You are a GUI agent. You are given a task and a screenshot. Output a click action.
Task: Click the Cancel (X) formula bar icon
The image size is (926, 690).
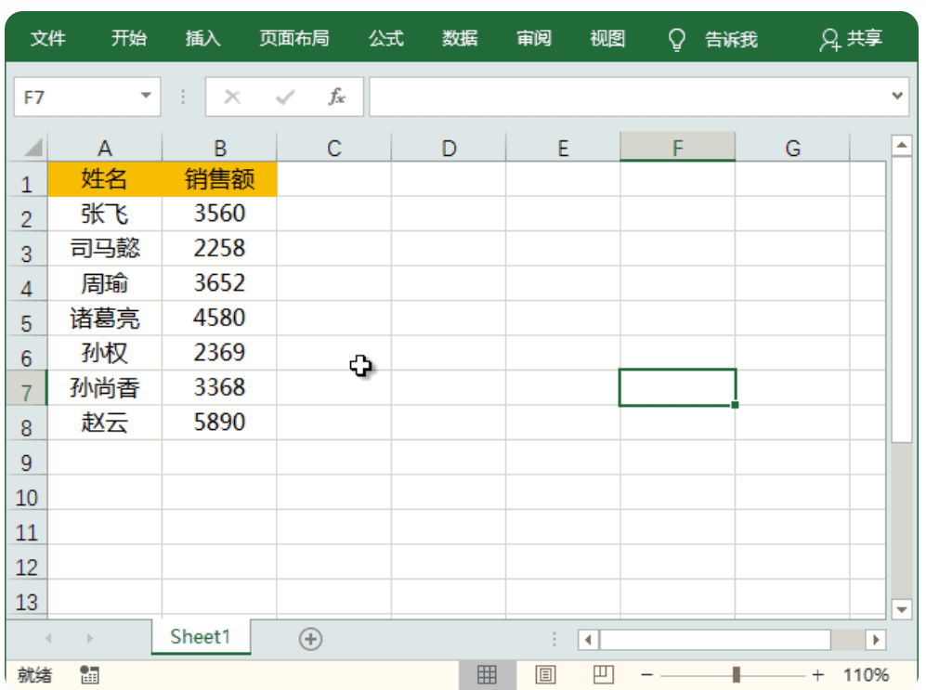(232, 97)
